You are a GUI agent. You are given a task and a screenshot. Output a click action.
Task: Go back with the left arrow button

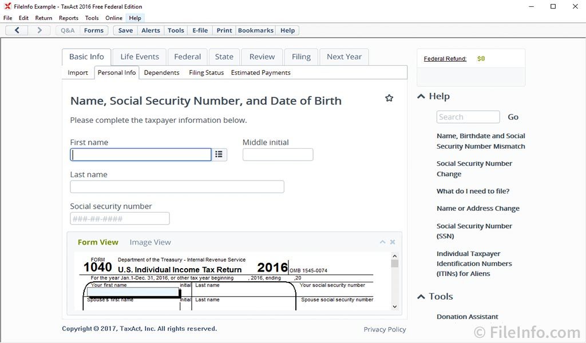[17, 30]
